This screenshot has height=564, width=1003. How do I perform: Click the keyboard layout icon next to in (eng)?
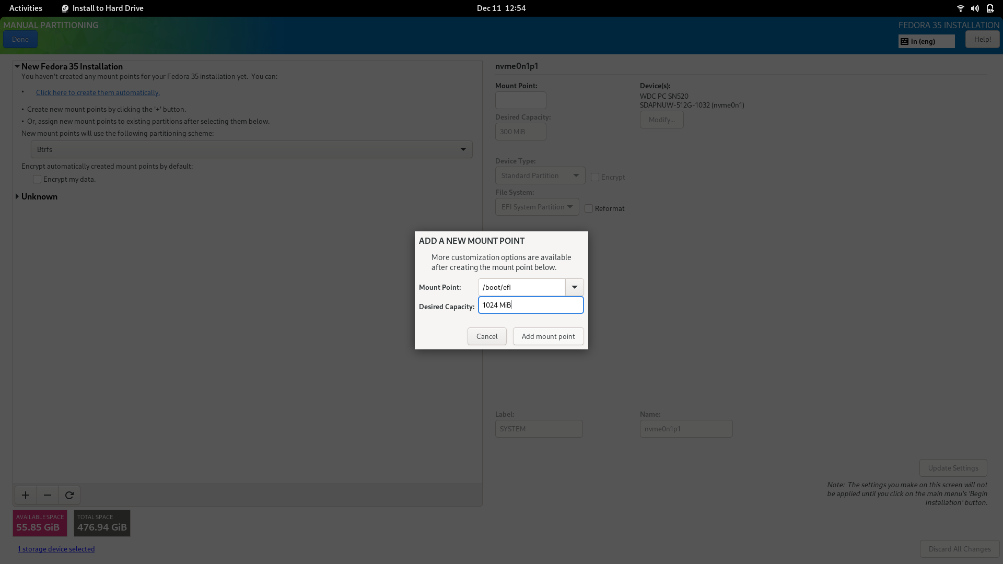point(904,41)
